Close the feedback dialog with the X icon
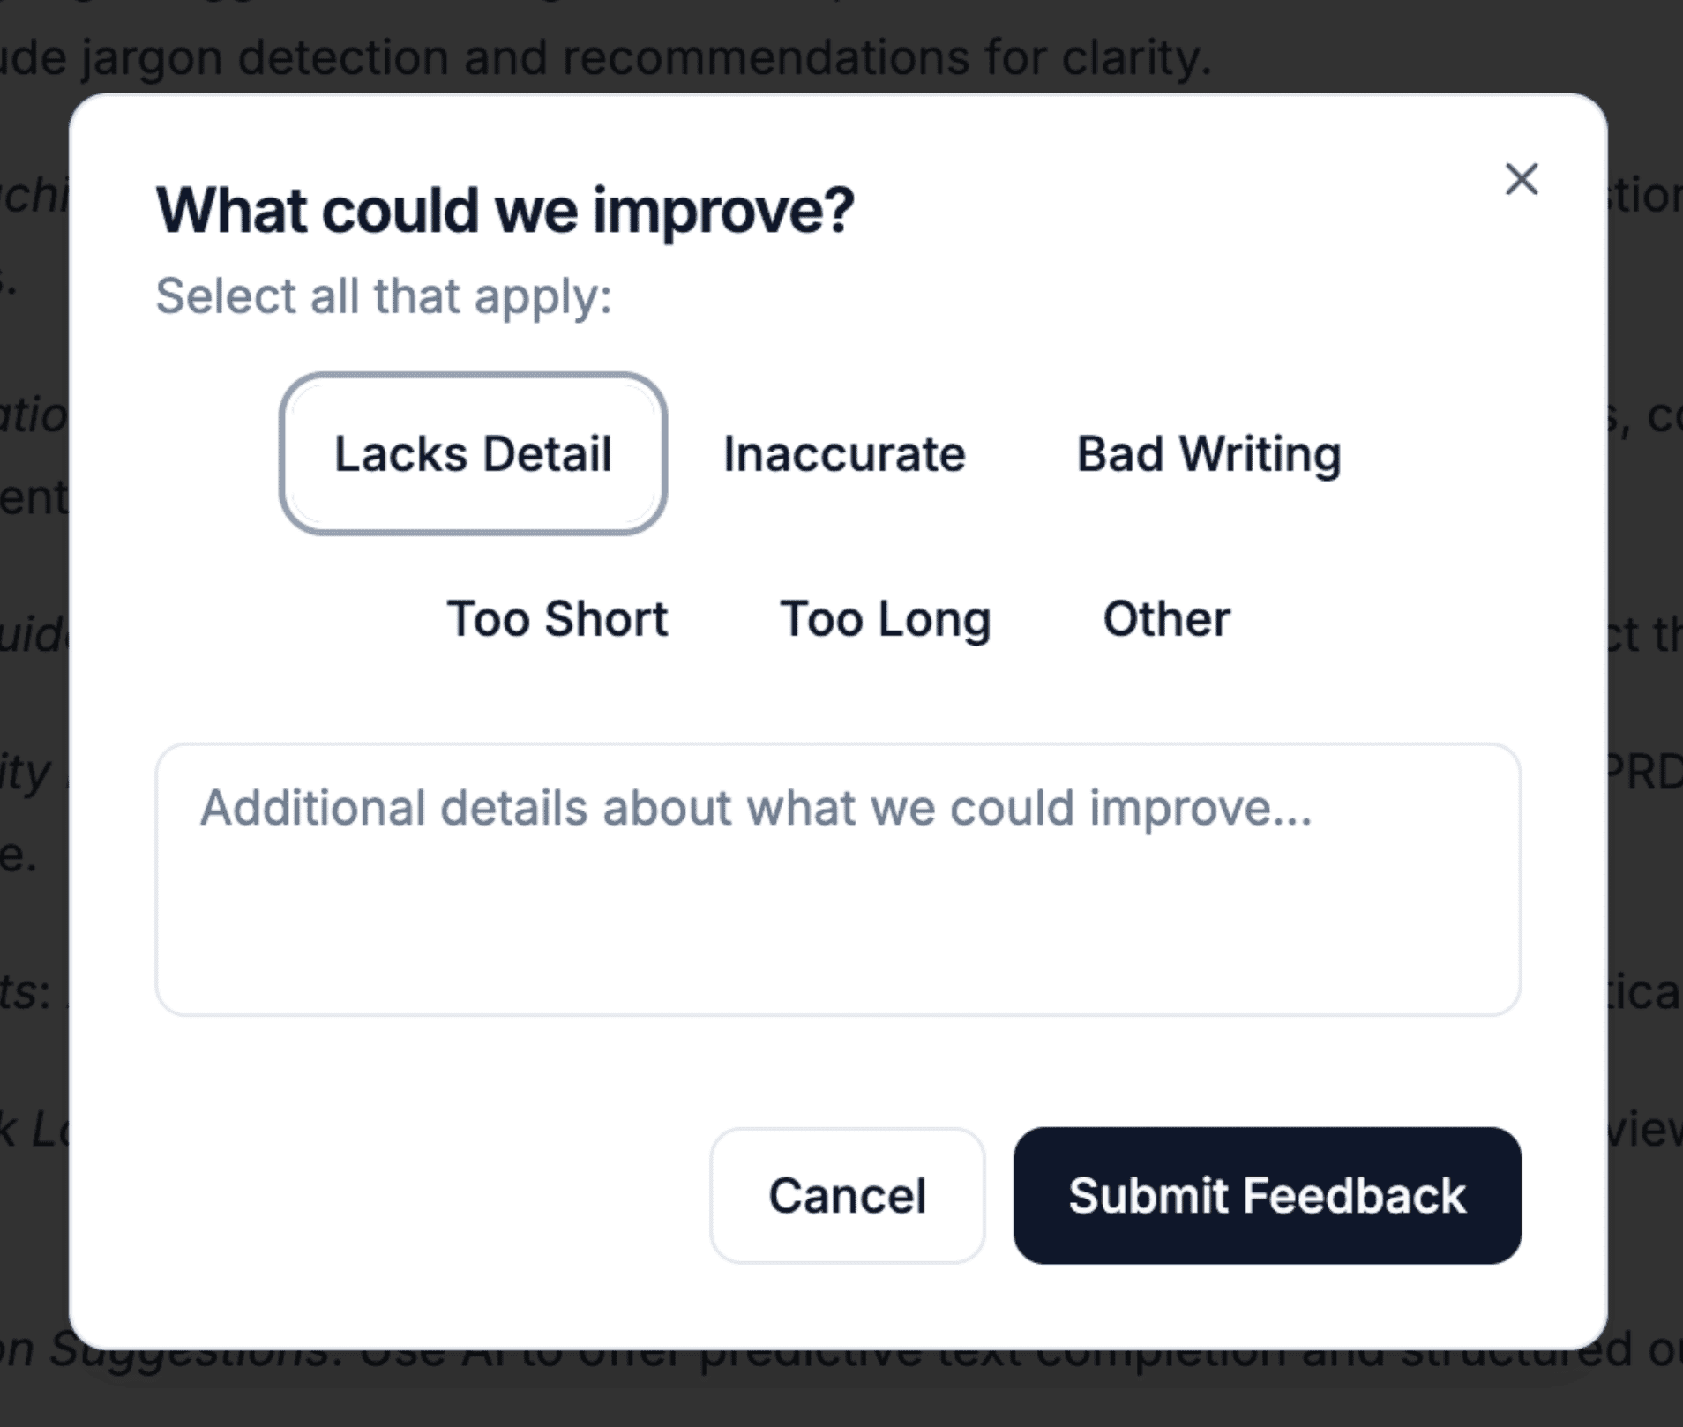 [1521, 179]
